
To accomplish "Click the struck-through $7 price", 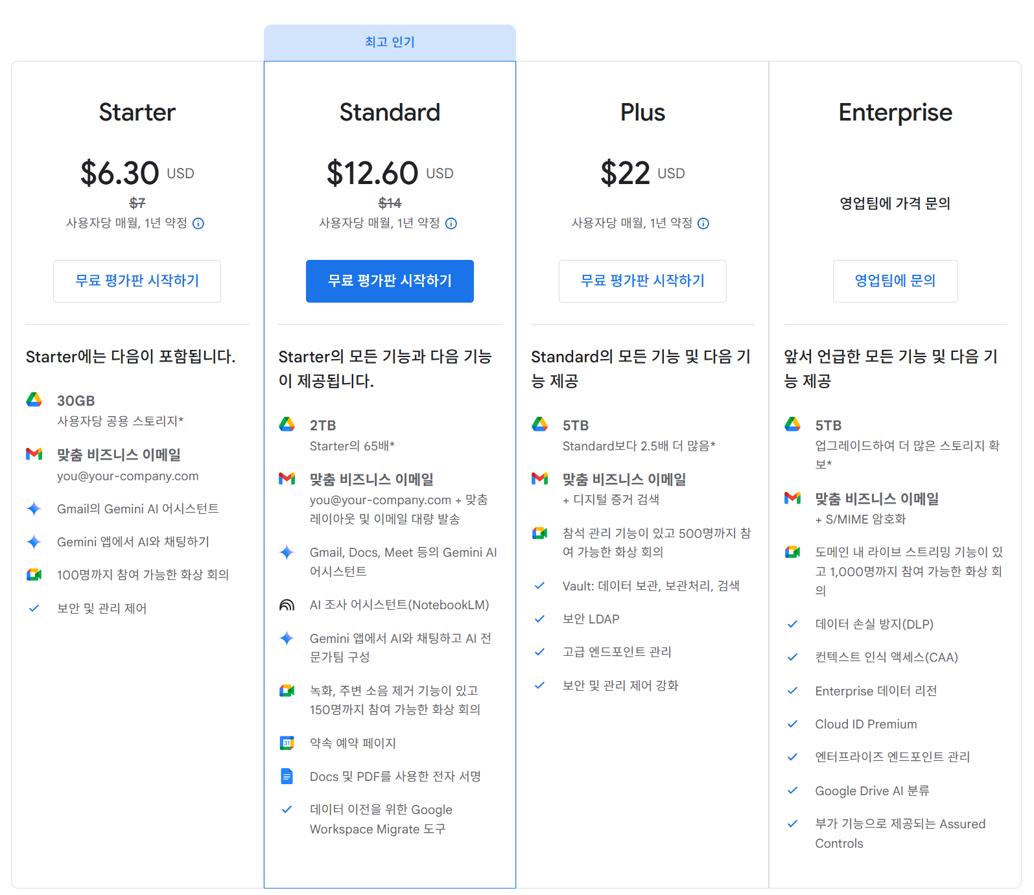I will [137, 203].
